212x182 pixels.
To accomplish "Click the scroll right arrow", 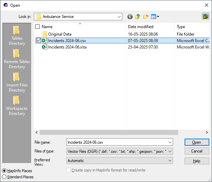I will (207, 132).
